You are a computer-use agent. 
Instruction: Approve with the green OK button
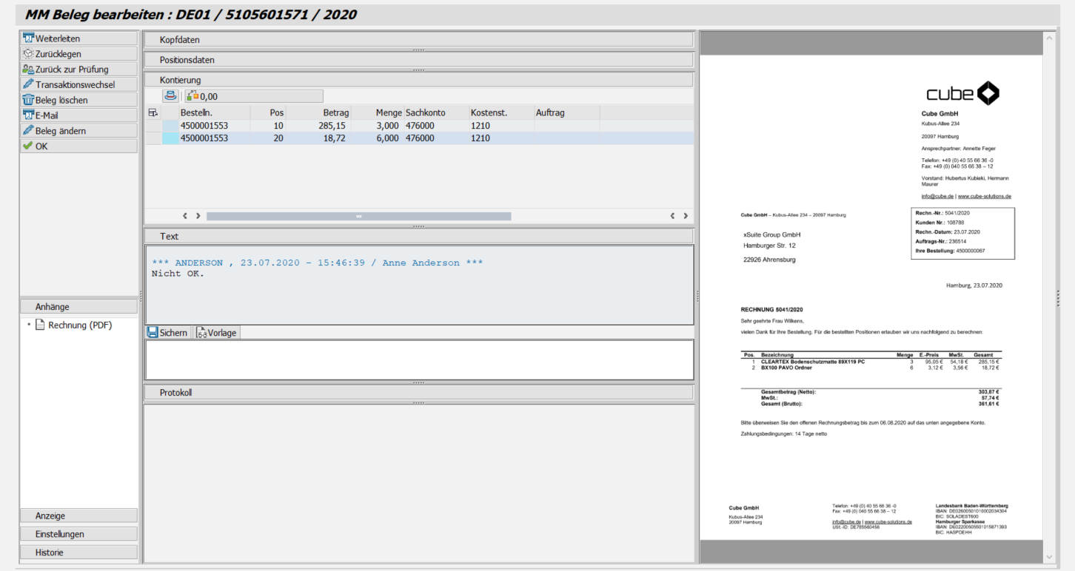point(78,146)
